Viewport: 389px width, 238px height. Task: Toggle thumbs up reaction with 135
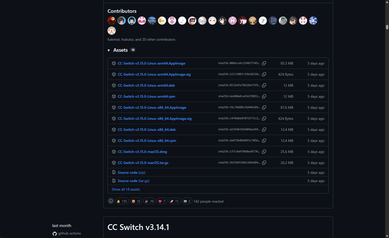click(122, 201)
